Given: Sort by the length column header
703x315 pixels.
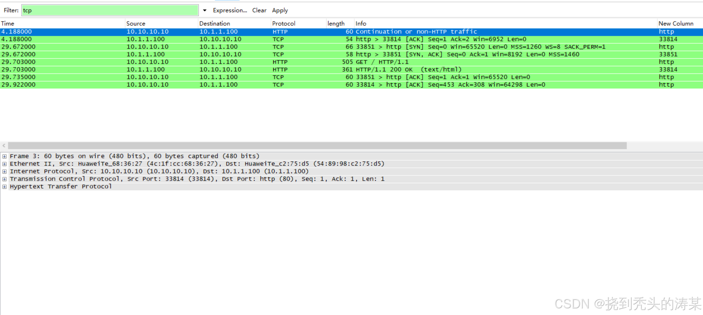Looking at the screenshot, I should 340,24.
